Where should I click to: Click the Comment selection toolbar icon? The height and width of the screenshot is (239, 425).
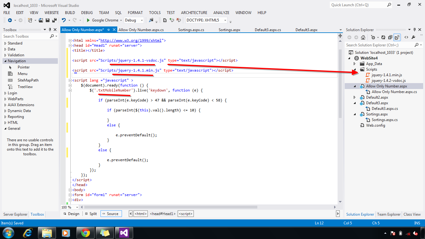172,20
